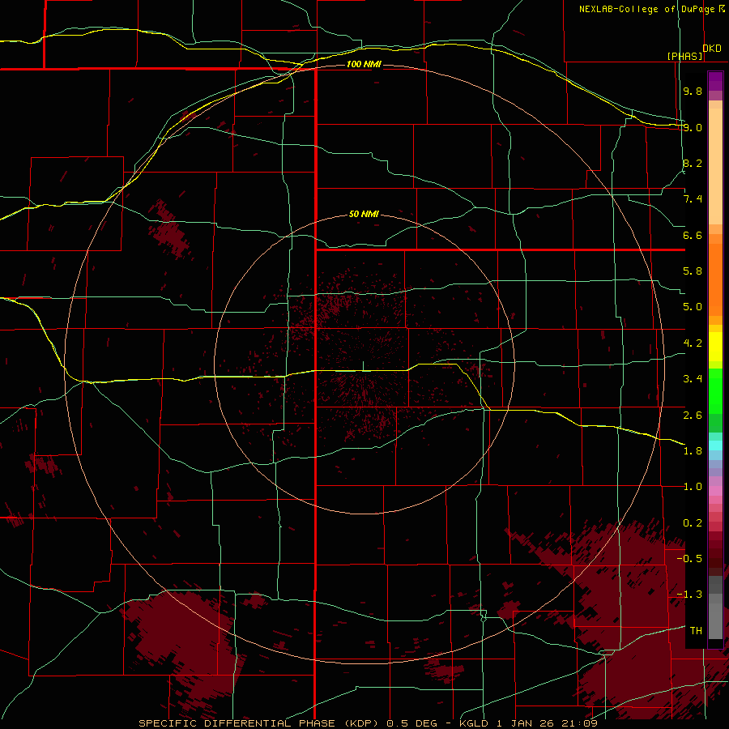Click the 0.5 DEG elevation text in caption
Image resolution: width=729 pixels, height=729 pixels.
click(x=412, y=723)
